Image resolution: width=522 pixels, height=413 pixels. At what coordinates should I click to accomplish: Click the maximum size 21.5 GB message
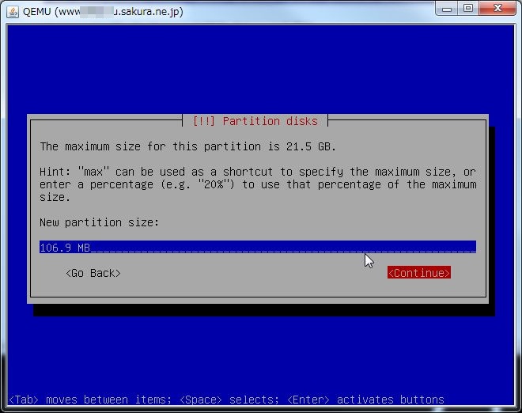(187, 146)
